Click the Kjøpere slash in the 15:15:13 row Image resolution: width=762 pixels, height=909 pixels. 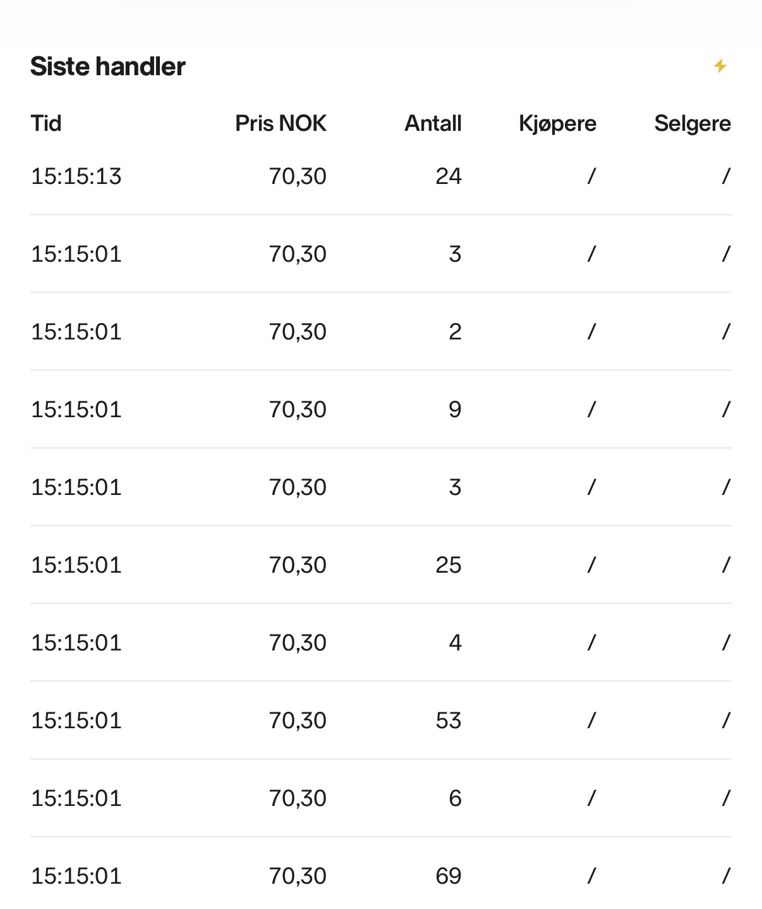591,176
